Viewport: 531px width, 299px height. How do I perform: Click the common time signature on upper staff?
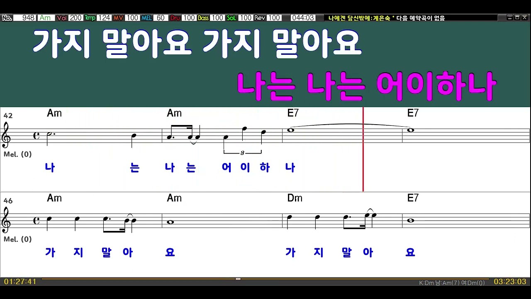tap(37, 135)
